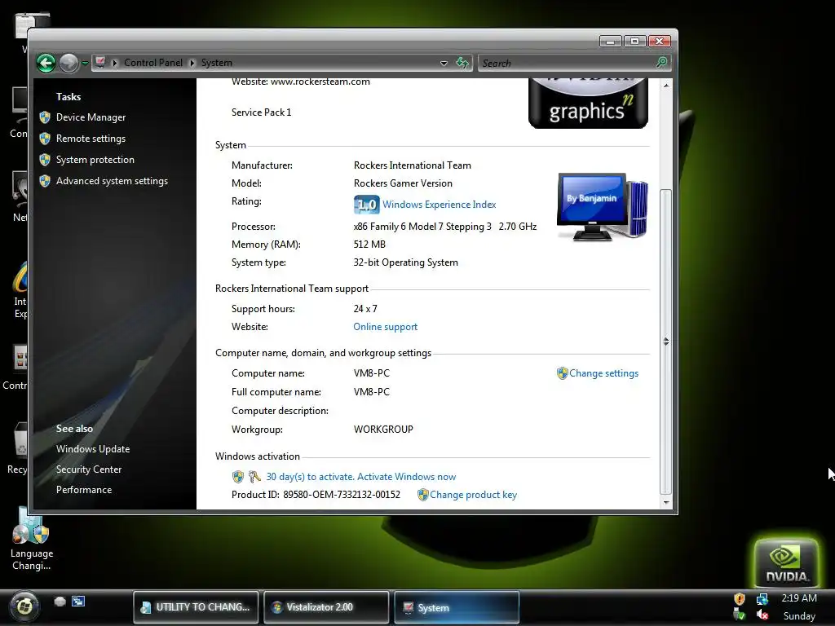This screenshot has width=835, height=626.
Task: Go back with the green Back arrow
Action: tap(46, 63)
